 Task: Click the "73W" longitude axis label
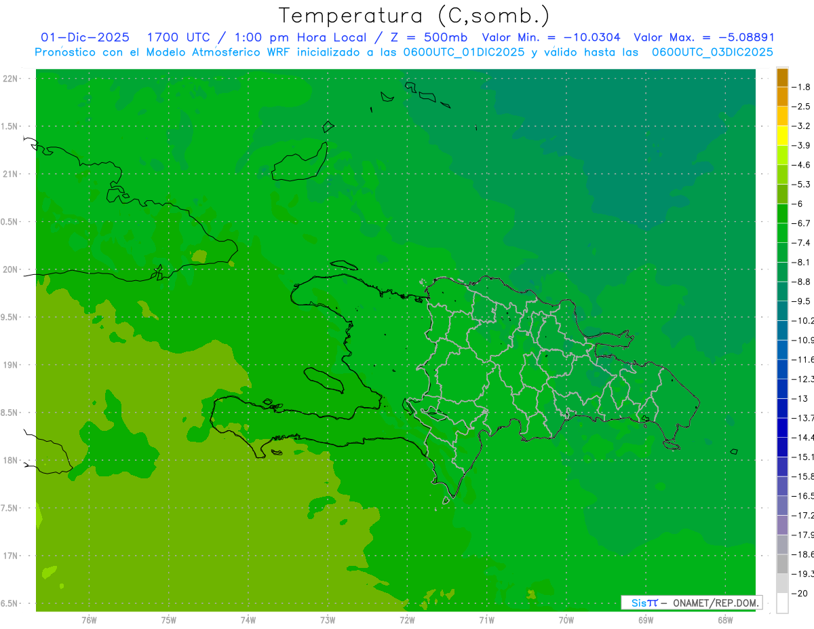[x=328, y=620]
